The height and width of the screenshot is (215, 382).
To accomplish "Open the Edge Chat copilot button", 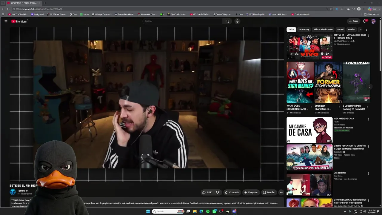I will (x=372, y=9).
